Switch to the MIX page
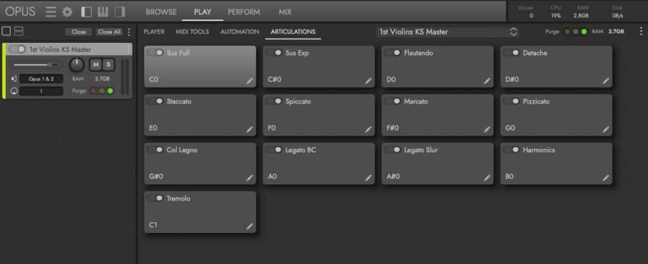Viewport: 648px width, 264px height. coord(285,12)
